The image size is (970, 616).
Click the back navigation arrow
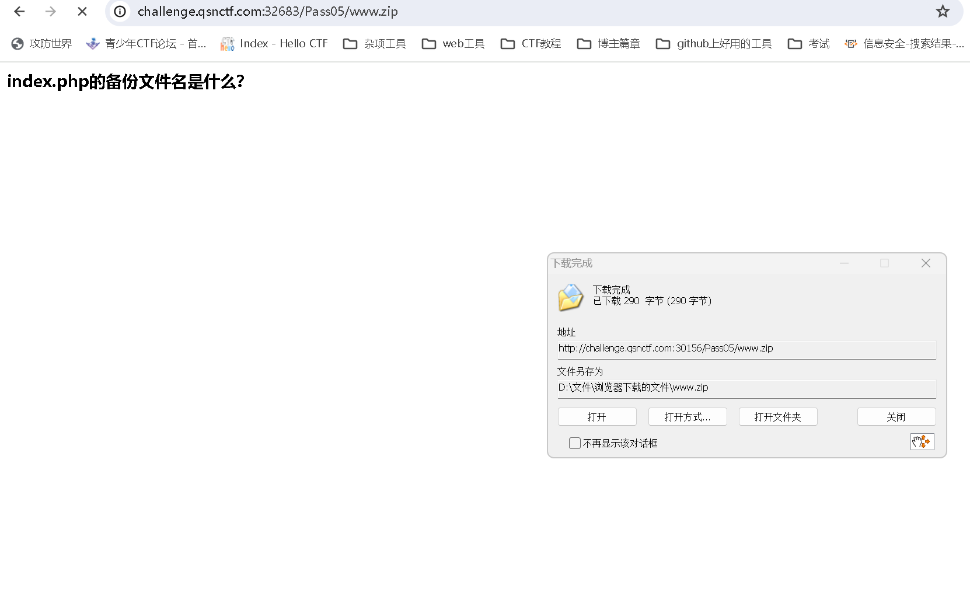tap(19, 11)
